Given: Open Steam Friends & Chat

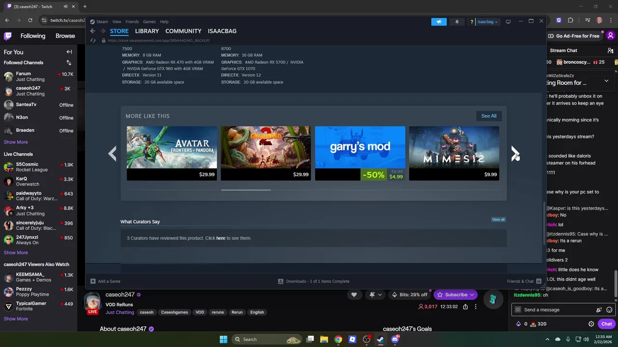Looking at the screenshot, I should [524, 281].
